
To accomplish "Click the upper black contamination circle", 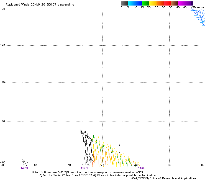I will coord(119,145).
